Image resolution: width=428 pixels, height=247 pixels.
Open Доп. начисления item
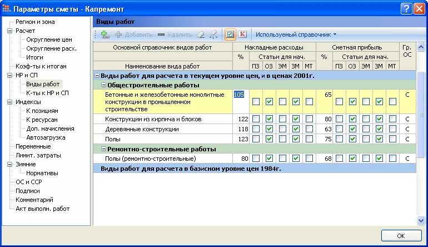click(x=50, y=129)
